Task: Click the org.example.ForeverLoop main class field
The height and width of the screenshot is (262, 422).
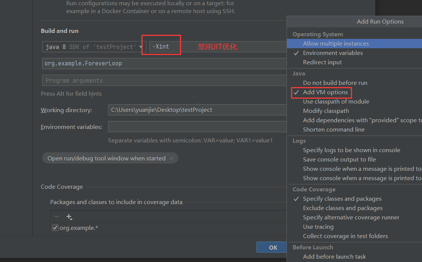Action: [x=164, y=64]
